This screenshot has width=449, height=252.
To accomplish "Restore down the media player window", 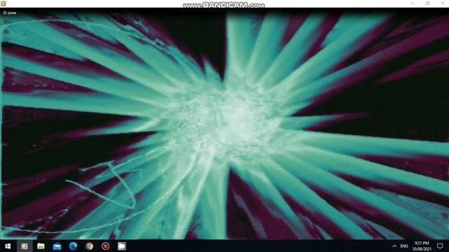I will tap(427, 3).
